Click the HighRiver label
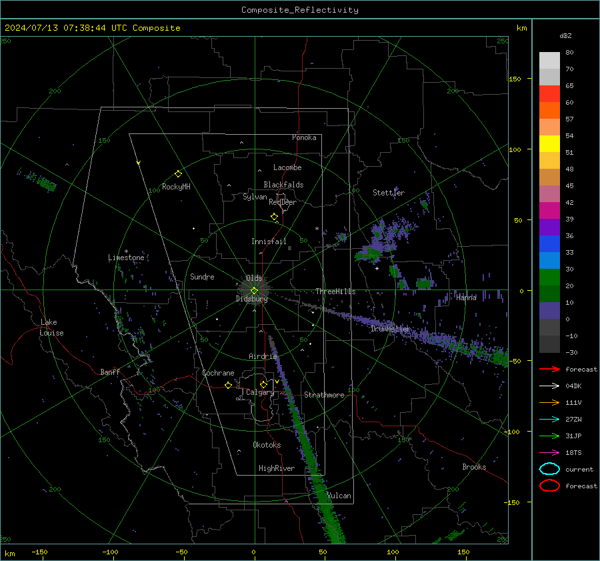 coord(277,468)
